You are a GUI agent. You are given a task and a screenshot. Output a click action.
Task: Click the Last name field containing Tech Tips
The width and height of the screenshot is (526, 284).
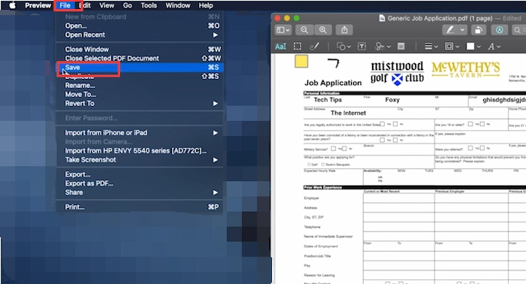click(333, 100)
